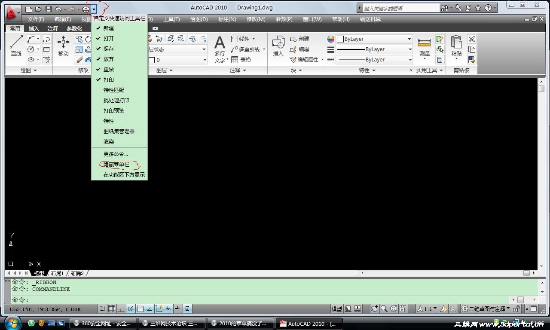Click the Favorites star icon in title bar

tap(478, 8)
